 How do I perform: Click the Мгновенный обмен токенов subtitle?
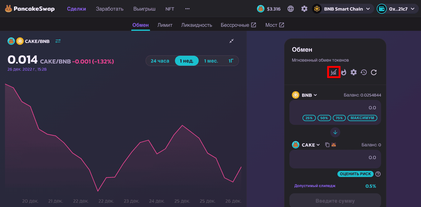tap(320, 60)
